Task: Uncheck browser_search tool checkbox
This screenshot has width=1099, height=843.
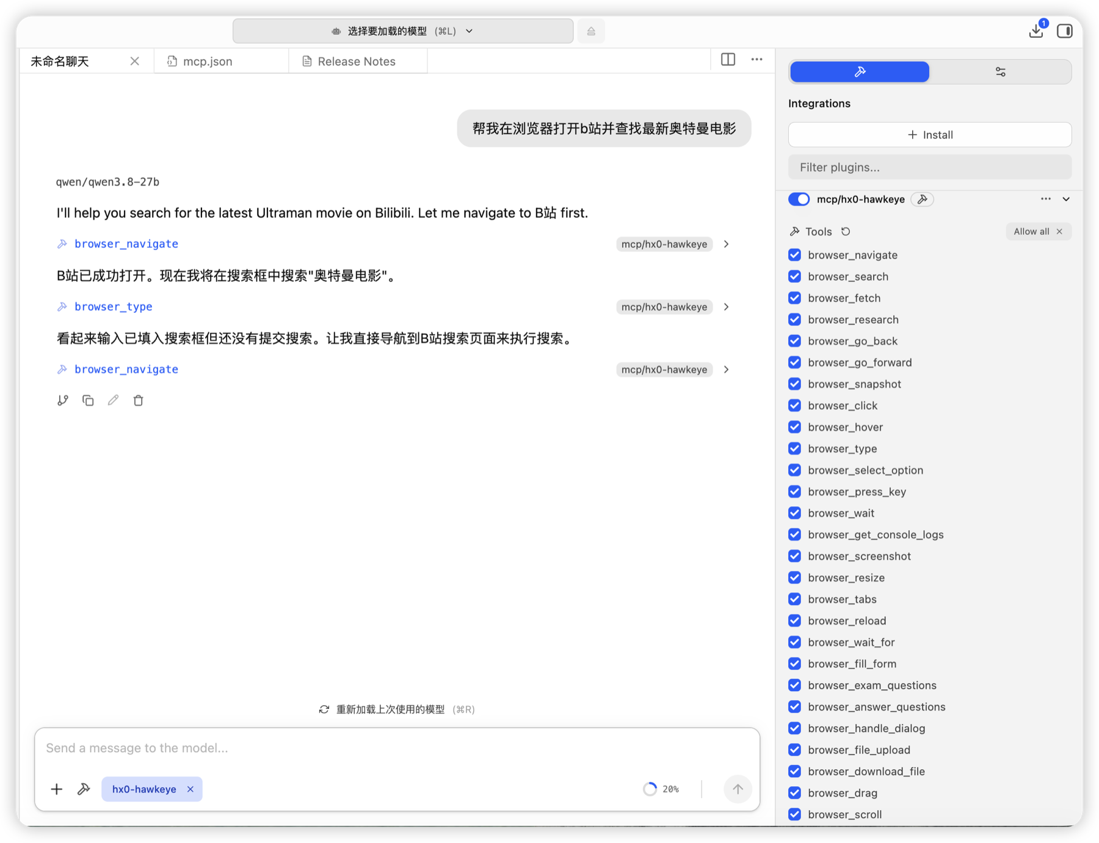Action: (x=794, y=276)
